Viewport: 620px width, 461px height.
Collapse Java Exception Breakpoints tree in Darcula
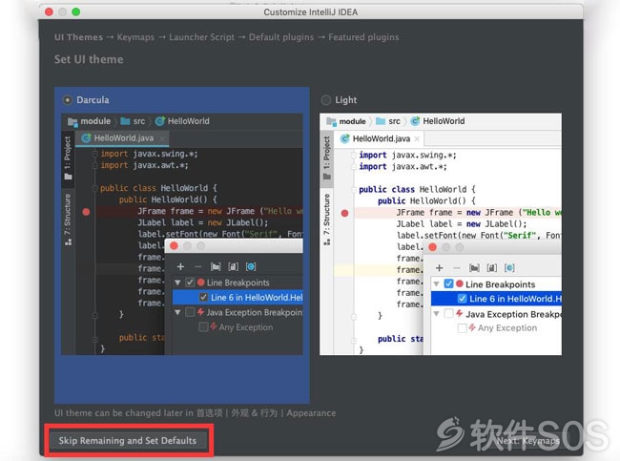[177, 313]
